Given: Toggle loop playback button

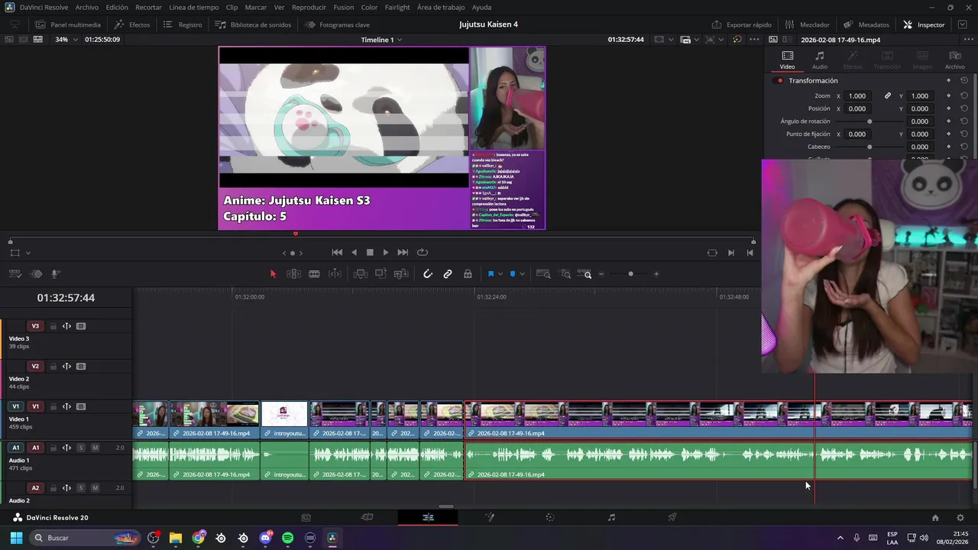Looking at the screenshot, I should pyautogui.click(x=422, y=252).
